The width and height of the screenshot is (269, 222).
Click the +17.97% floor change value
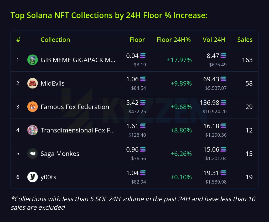[179, 60]
